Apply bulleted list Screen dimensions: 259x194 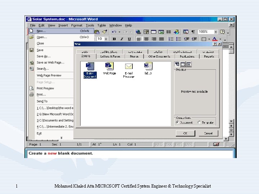pos(178,39)
